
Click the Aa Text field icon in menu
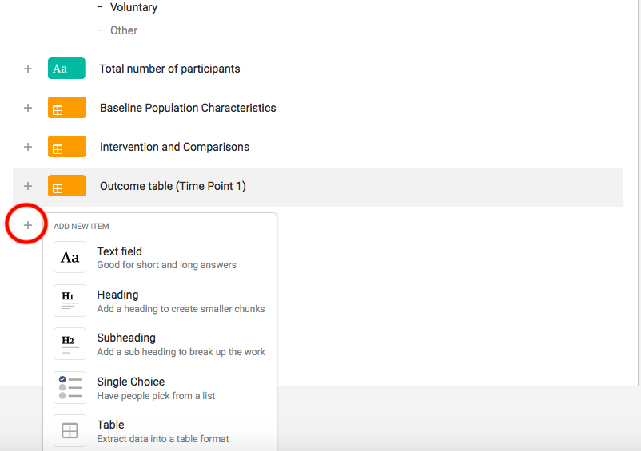point(70,257)
